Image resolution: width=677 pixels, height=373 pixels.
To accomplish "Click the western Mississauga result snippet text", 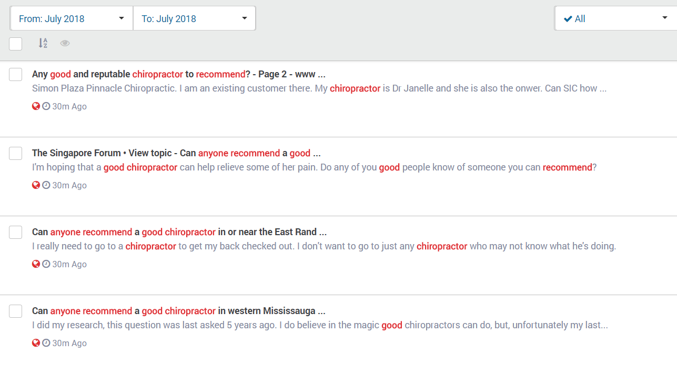I will pos(319,325).
